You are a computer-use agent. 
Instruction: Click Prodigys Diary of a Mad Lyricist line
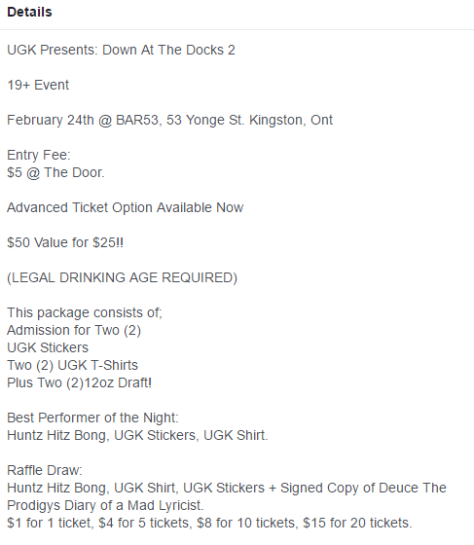coord(105,506)
